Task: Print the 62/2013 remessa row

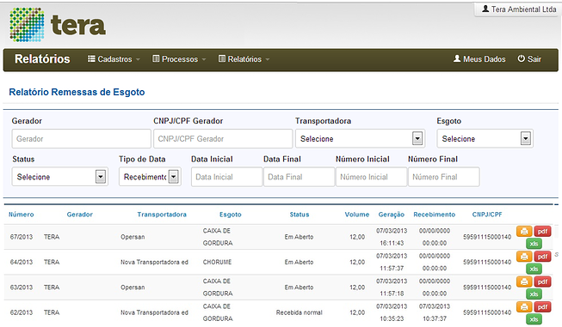Action: pos(524,306)
